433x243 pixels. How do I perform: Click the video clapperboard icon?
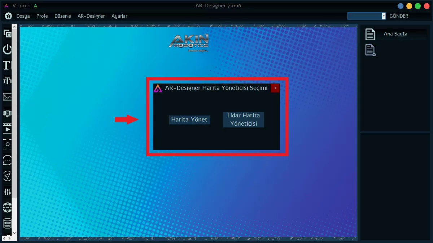[x=7, y=129]
